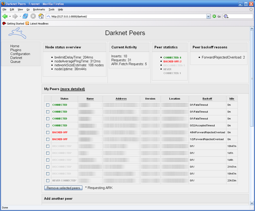Expand the address bar URL dropdown

point(208,17)
